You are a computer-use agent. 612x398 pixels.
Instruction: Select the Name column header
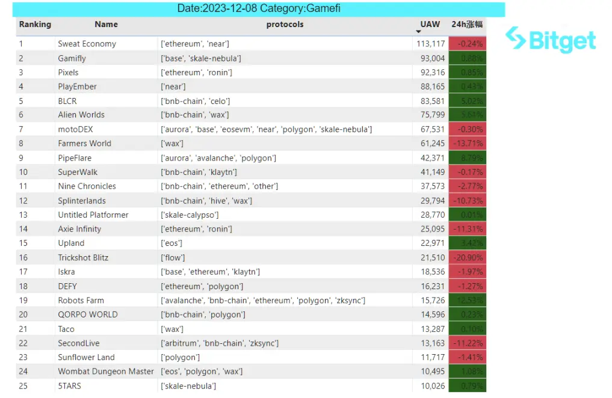106,24
